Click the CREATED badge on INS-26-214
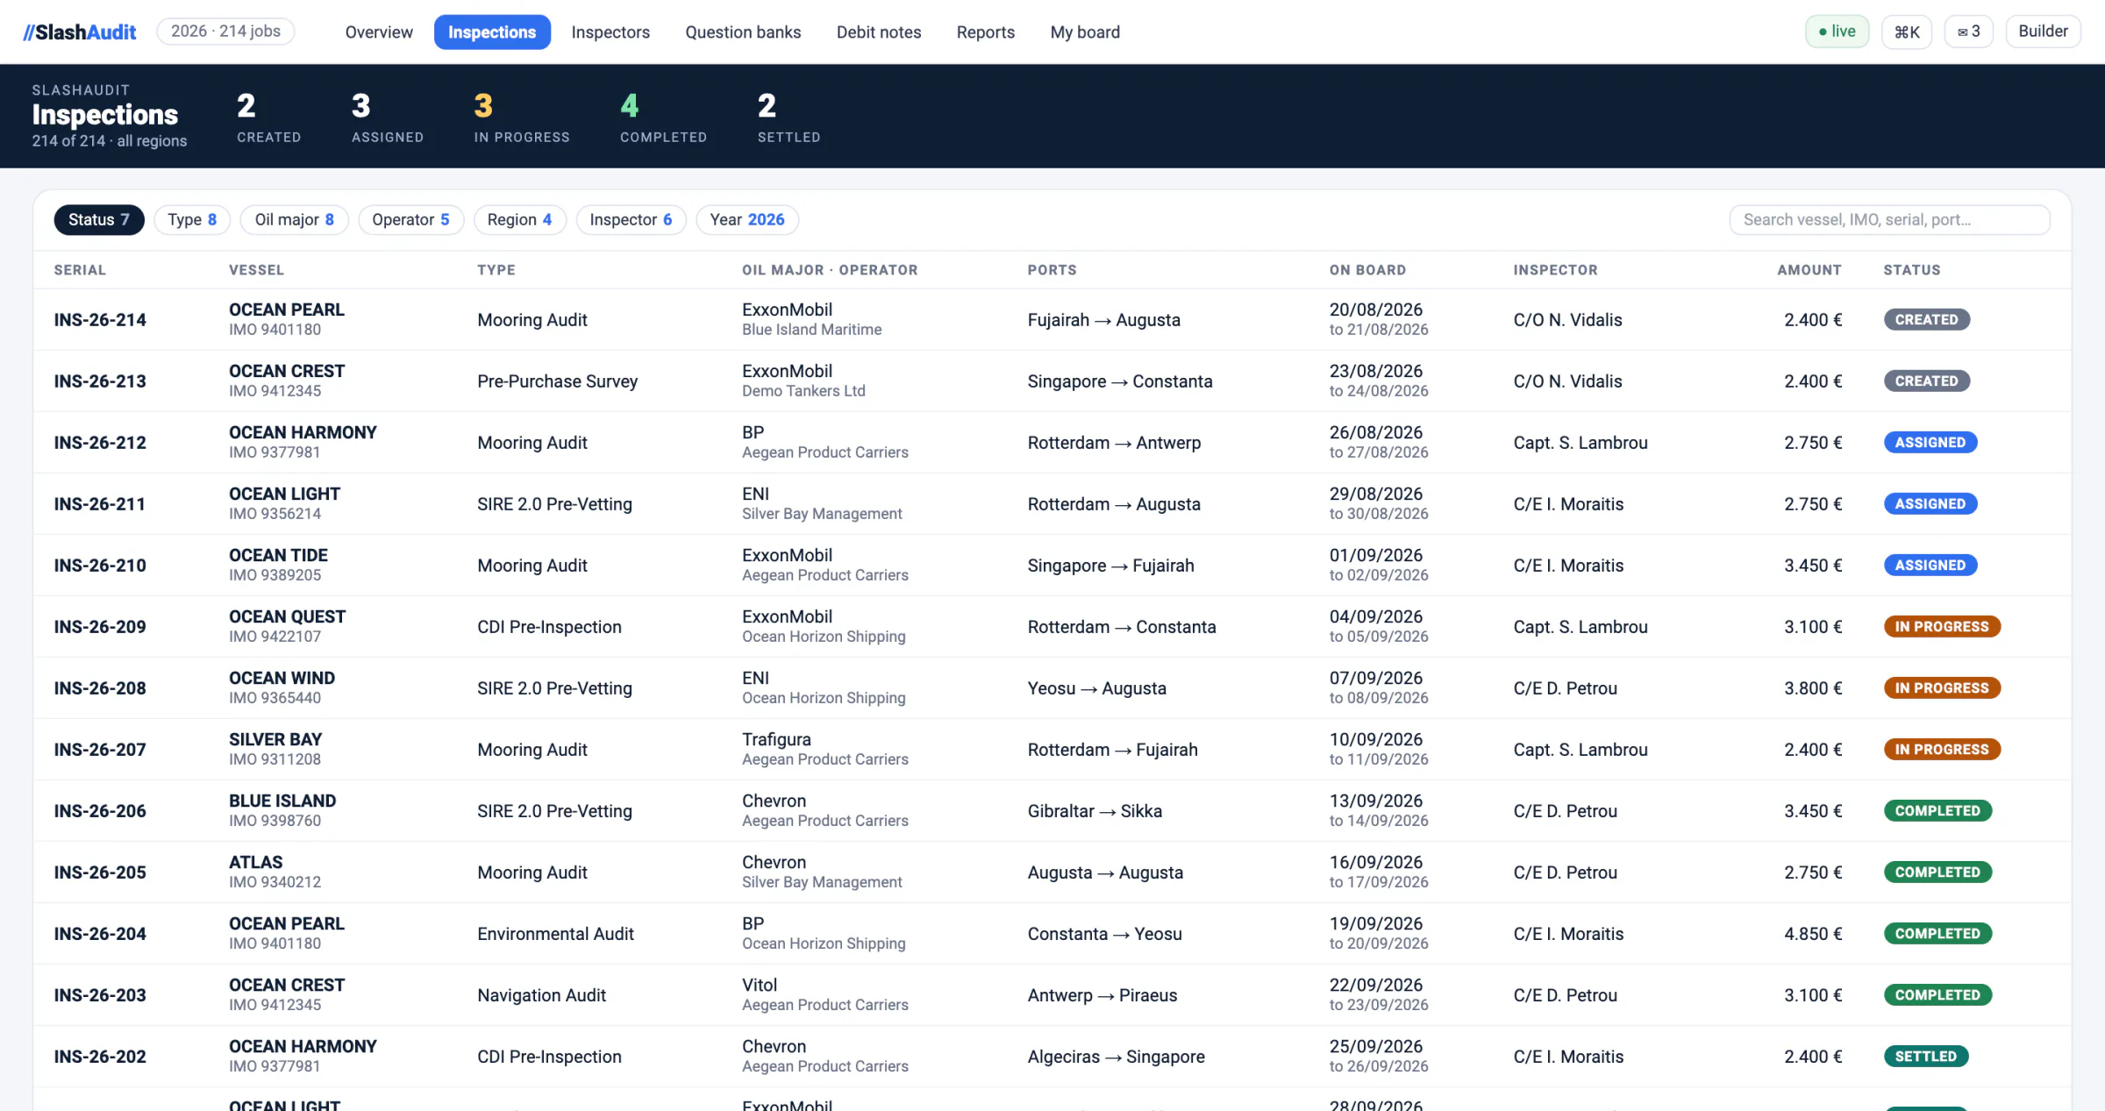 (1927, 320)
